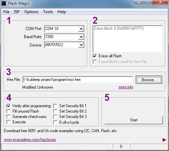169x151 pixels.
Task: Expand the Device dropdown arrow
Action: pyautogui.click(x=81, y=45)
